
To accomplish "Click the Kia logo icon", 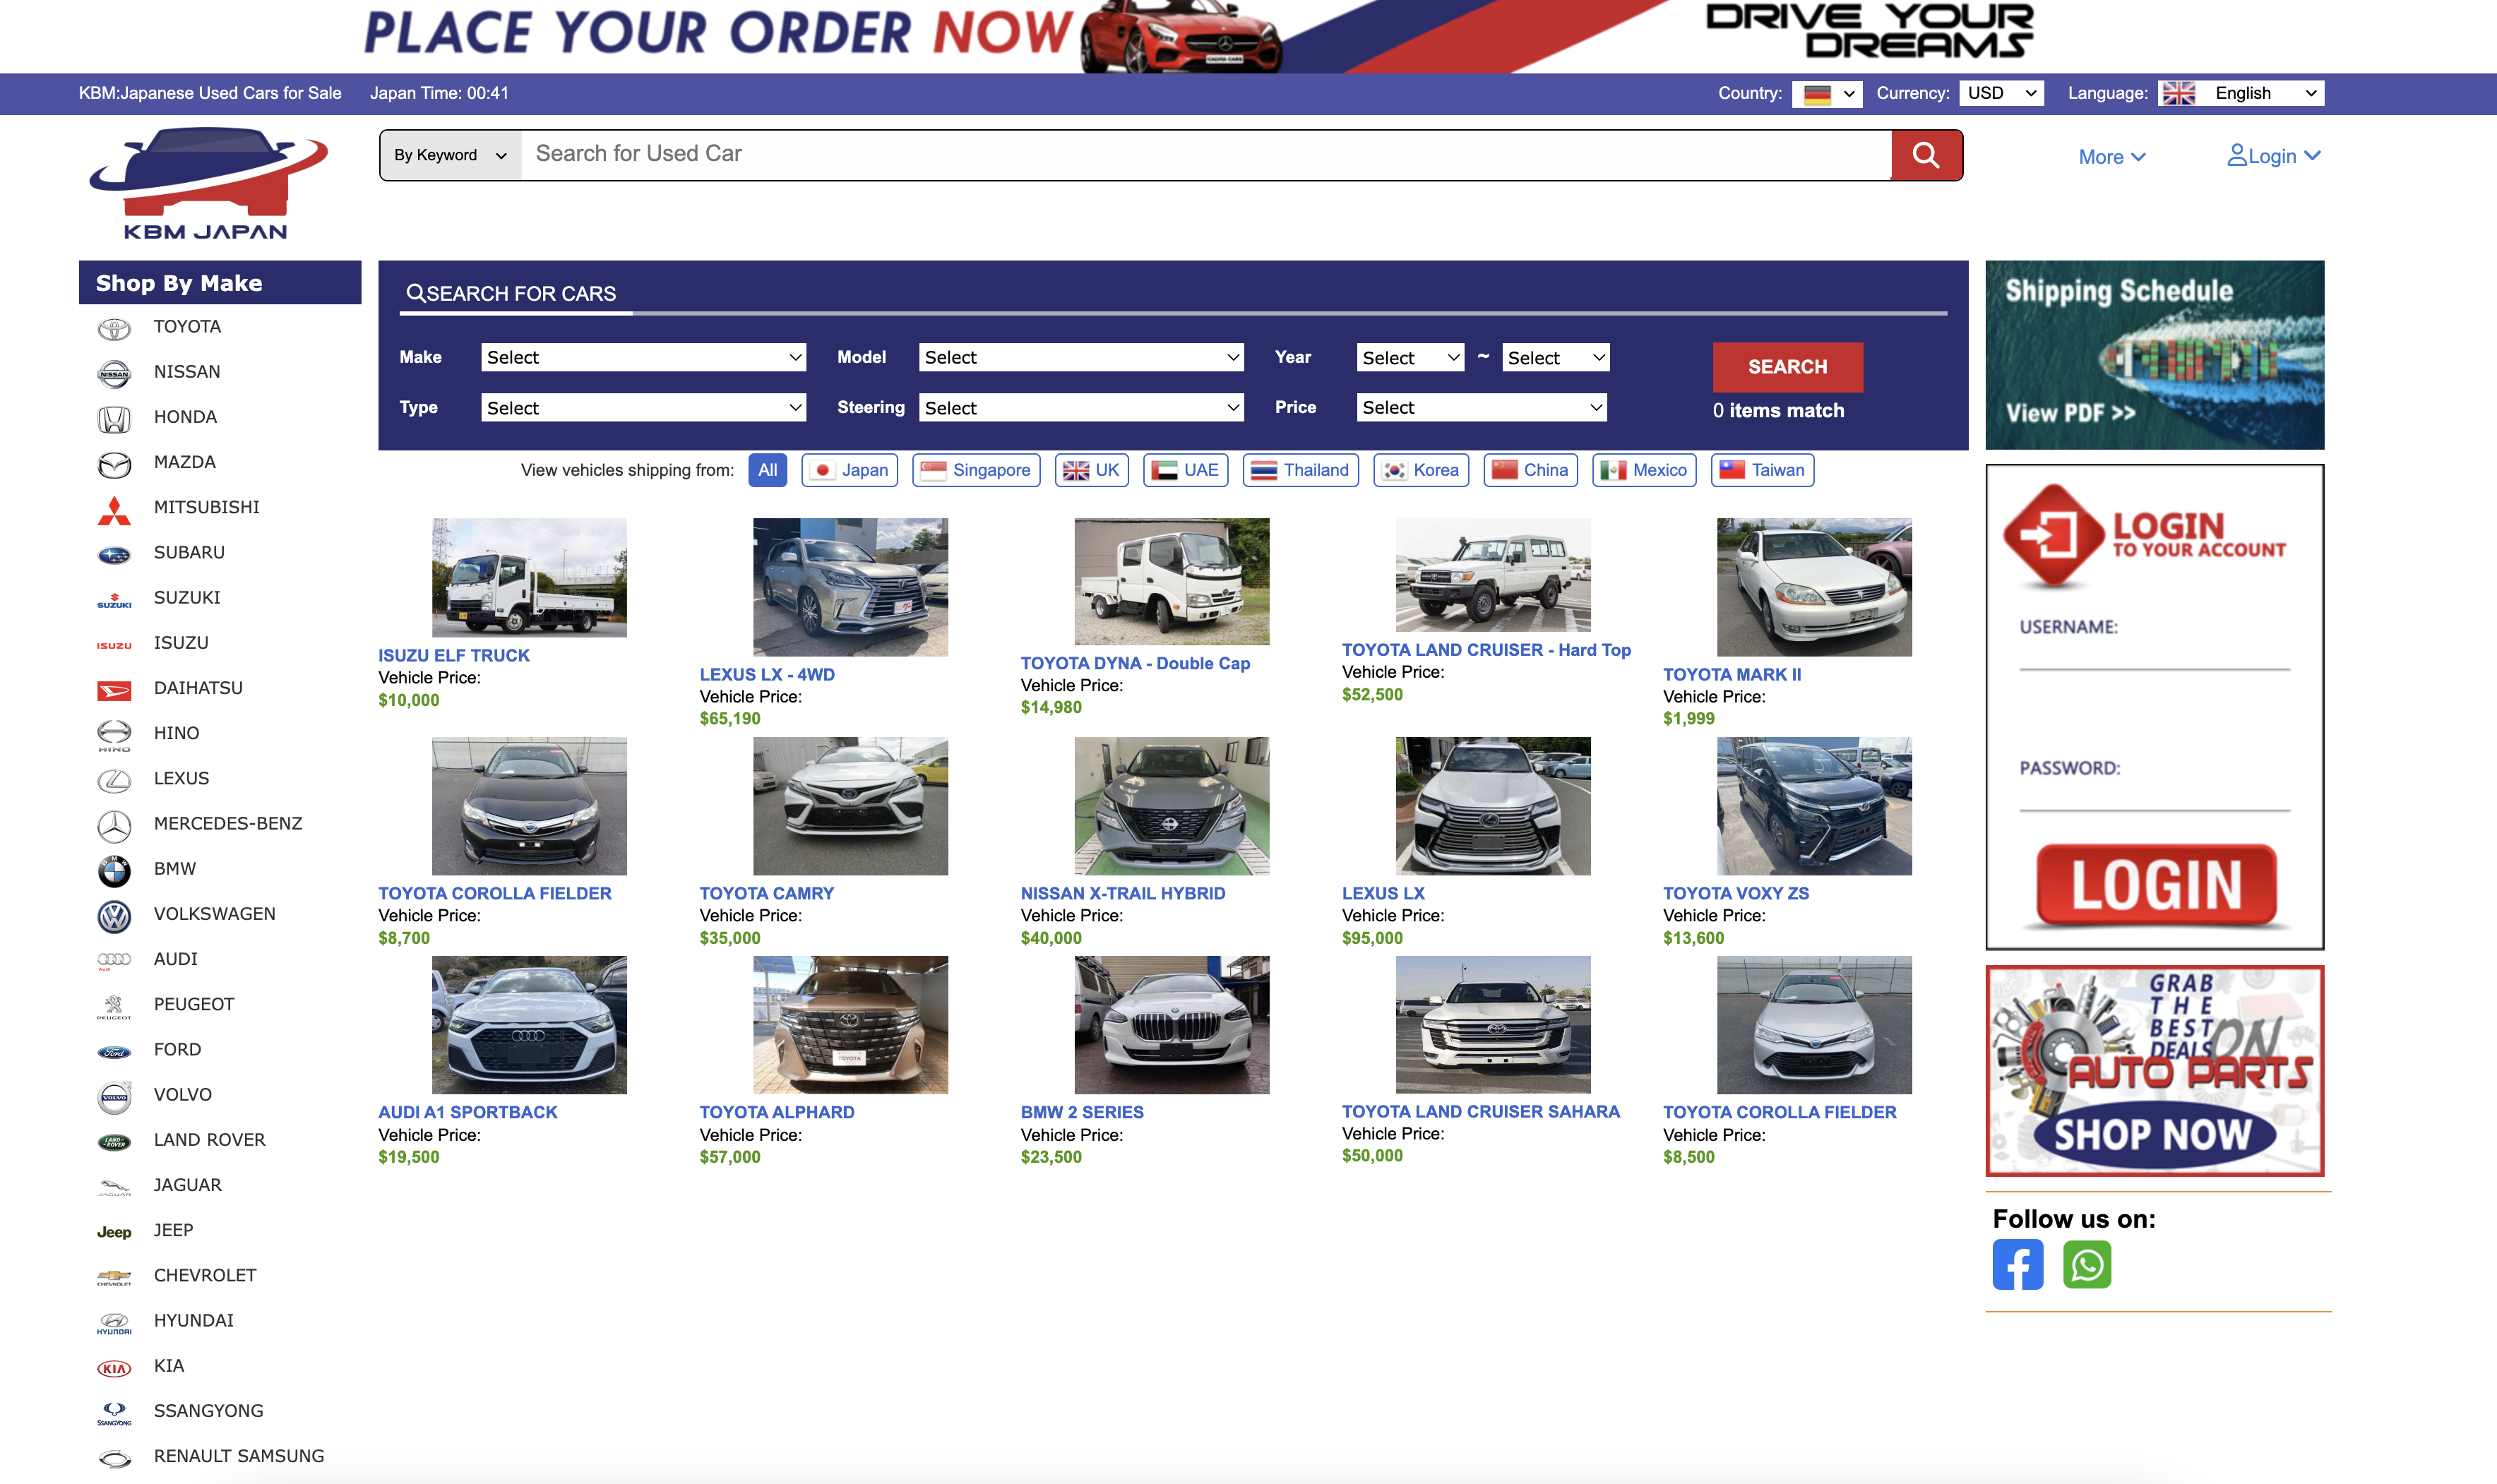I will click(x=114, y=1368).
